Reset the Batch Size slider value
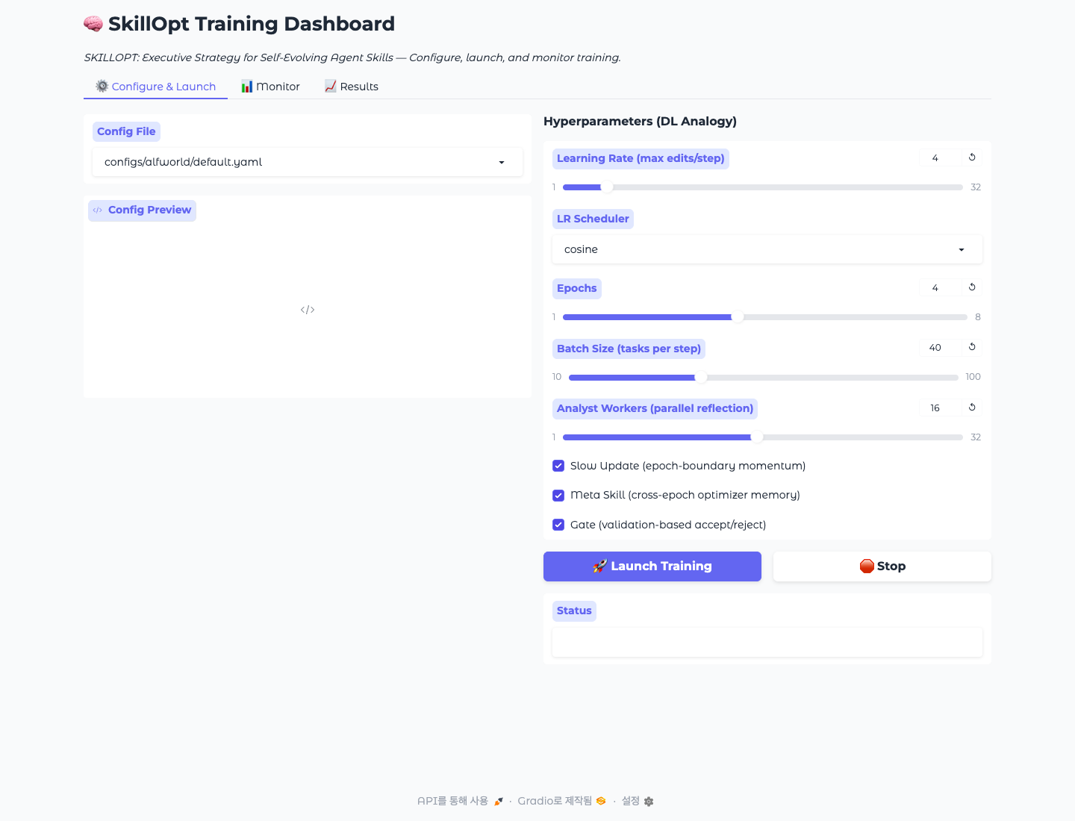1075x821 pixels. pos(972,347)
